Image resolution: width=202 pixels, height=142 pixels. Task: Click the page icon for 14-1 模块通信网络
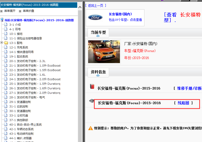click(x=6, y=52)
